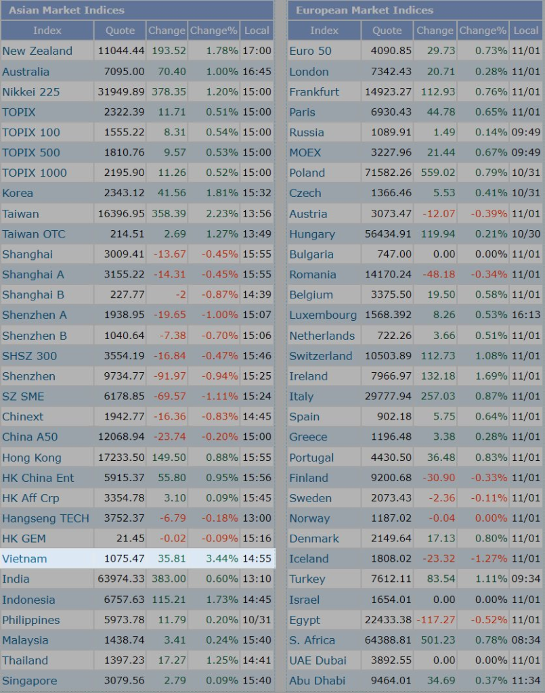Open the Abu Dhabi index link

(x=317, y=680)
